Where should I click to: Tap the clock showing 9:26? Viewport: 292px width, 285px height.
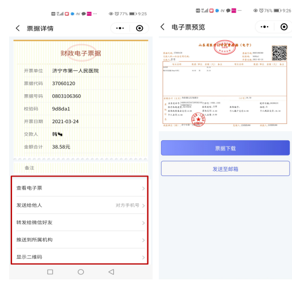tap(287, 11)
